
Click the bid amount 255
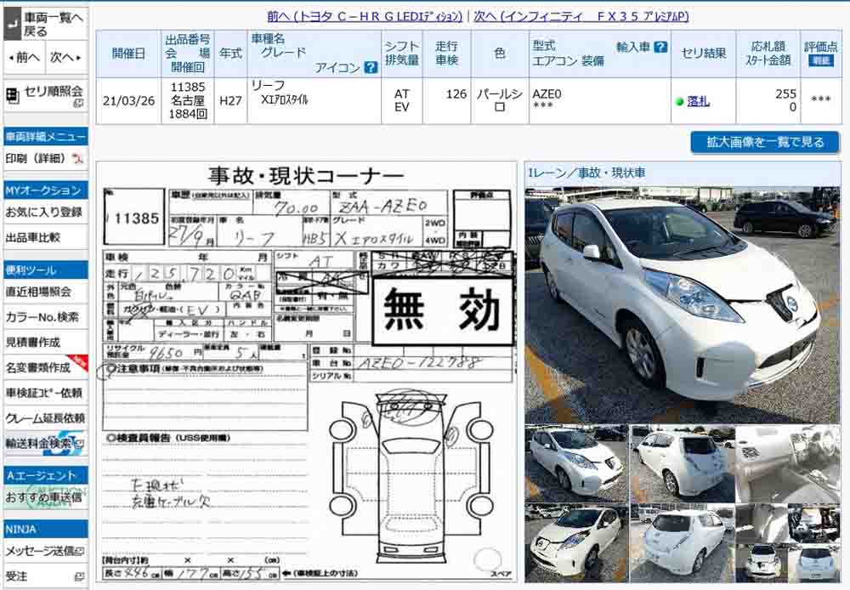pos(785,94)
